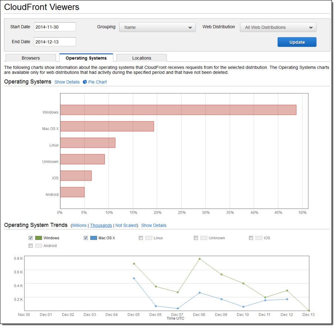
Task: Click the Windows bar in the chart
Action: (178, 110)
